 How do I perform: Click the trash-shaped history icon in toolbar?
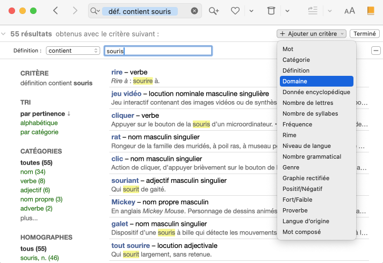(x=271, y=11)
